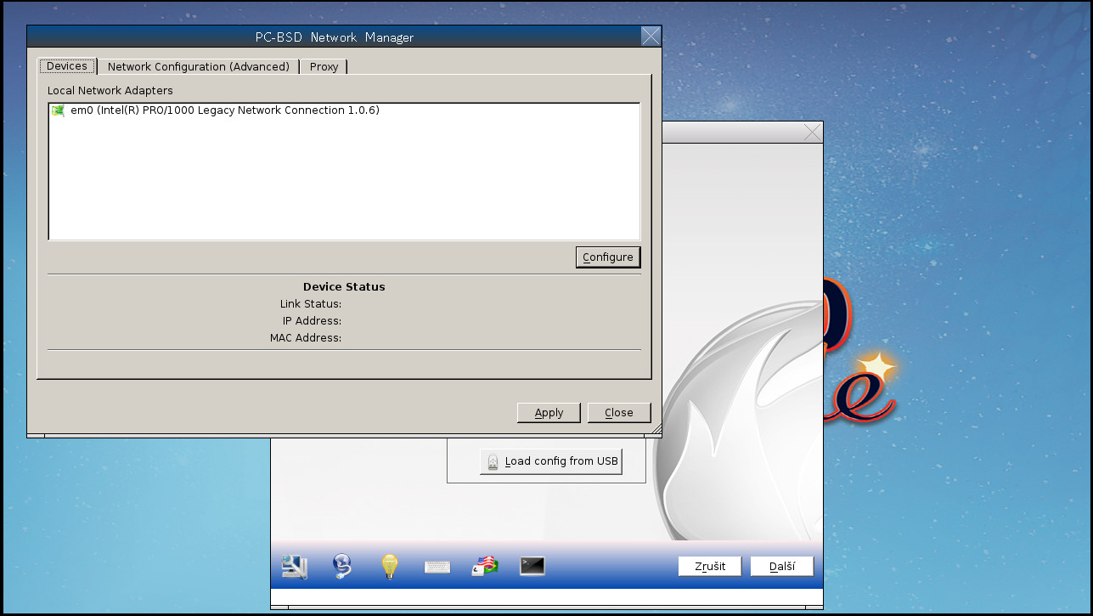Select the Devices tab
The width and height of the screenshot is (1093, 616).
(x=66, y=65)
